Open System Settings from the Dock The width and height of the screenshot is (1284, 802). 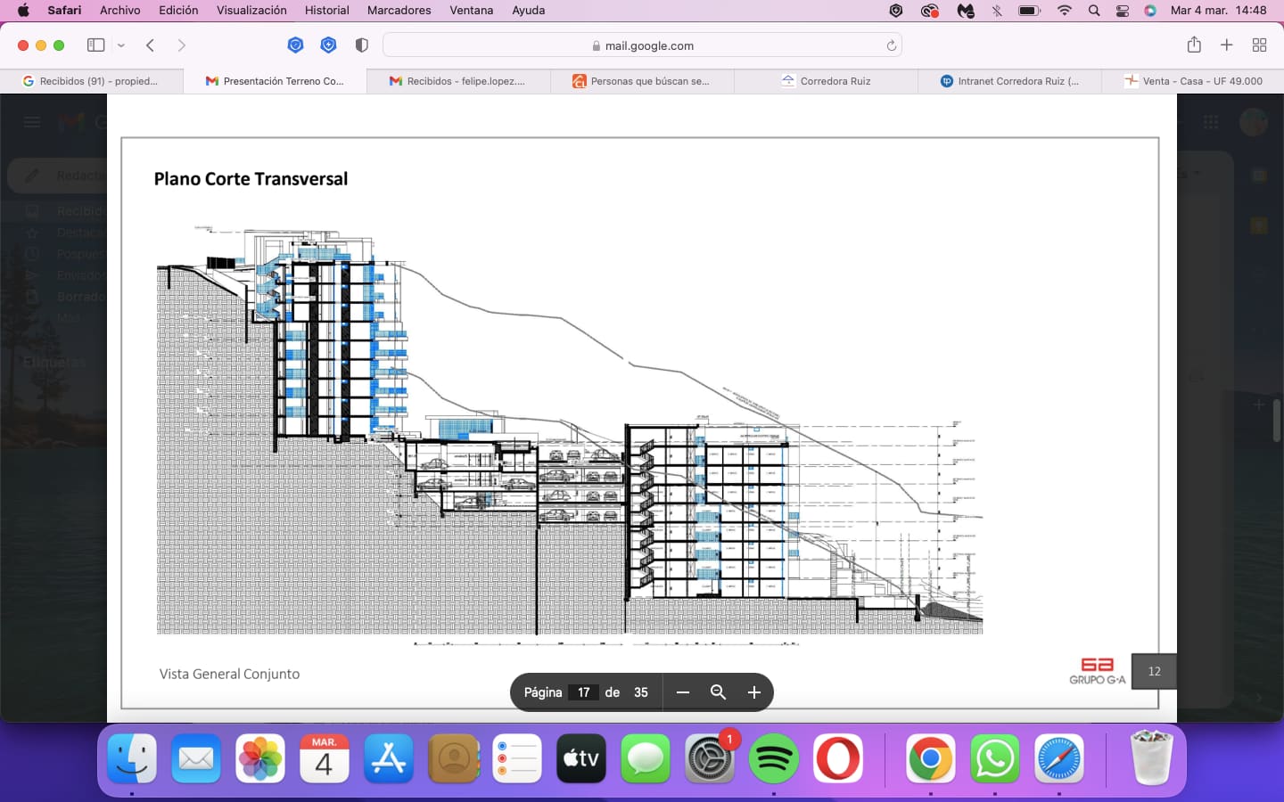click(710, 758)
